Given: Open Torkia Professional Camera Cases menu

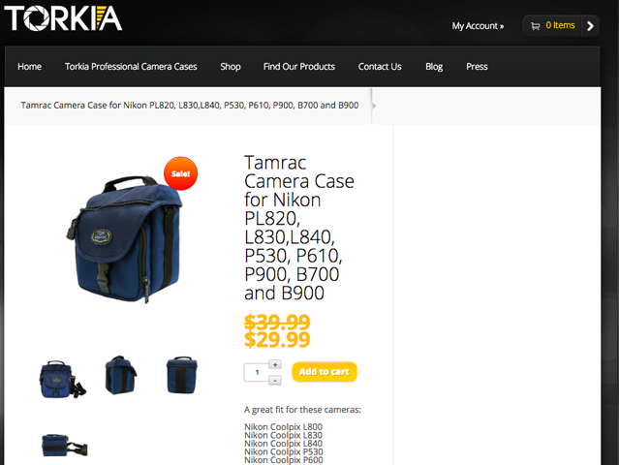Looking at the screenshot, I should (x=131, y=67).
